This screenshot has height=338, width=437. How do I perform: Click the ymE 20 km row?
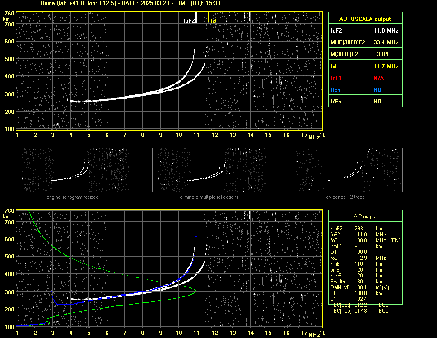(357, 270)
